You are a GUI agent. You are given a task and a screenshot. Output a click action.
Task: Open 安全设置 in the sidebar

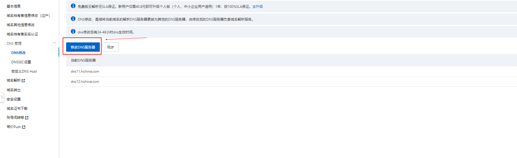pos(14,99)
